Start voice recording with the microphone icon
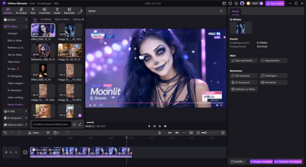This screenshot has height=167, width=306. click(160, 133)
